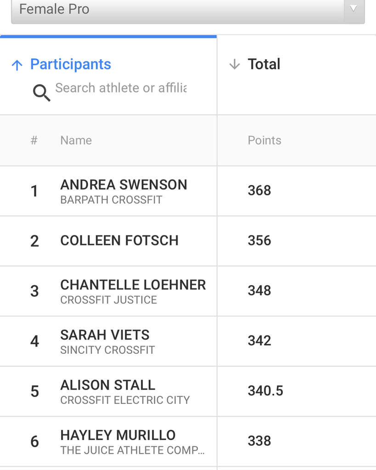Click the dropdown arrow on Female Pro selector
376x470 pixels.
354,8
